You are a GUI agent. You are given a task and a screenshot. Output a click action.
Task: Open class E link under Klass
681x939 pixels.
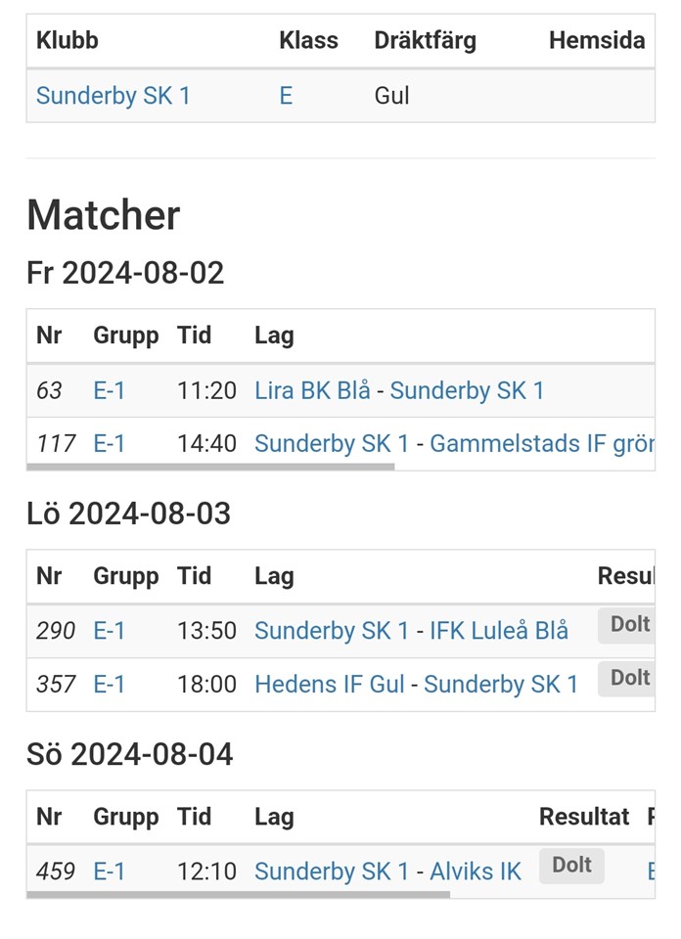286,96
